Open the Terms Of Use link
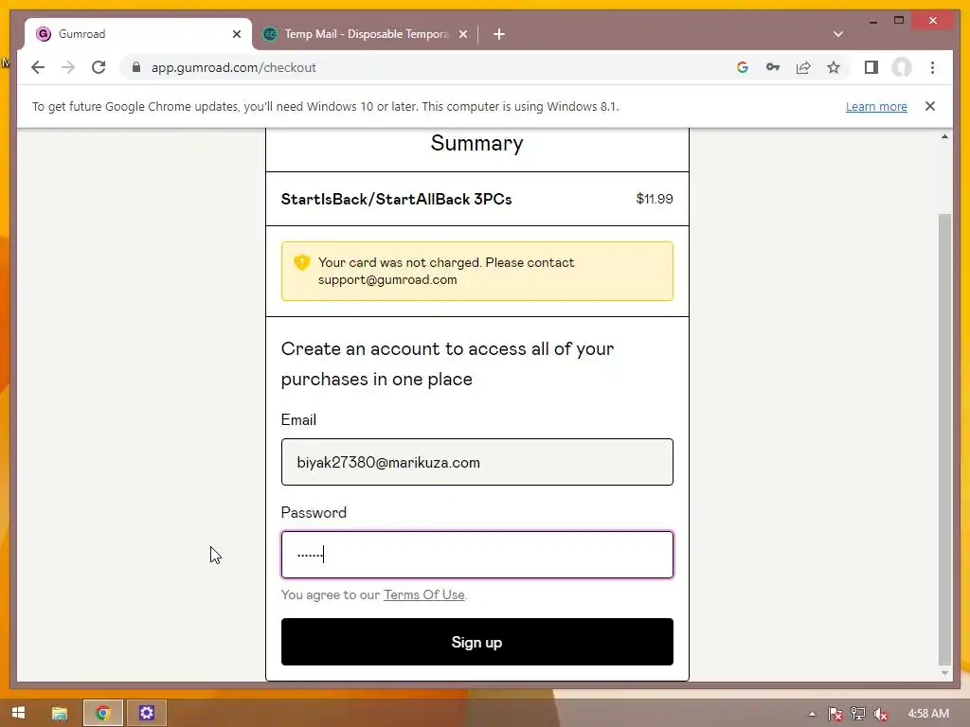The image size is (970, 727). click(423, 594)
